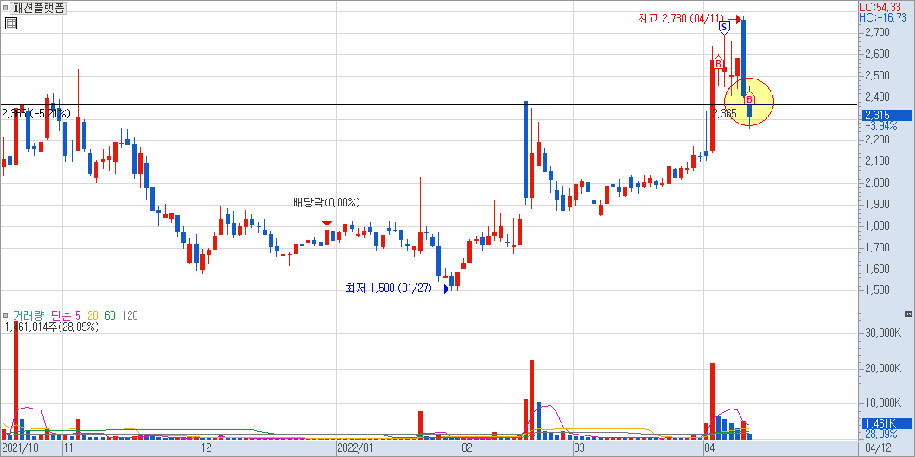Click the tall blue candle in mid-February
Screen dimensions: 915x457
(526, 150)
